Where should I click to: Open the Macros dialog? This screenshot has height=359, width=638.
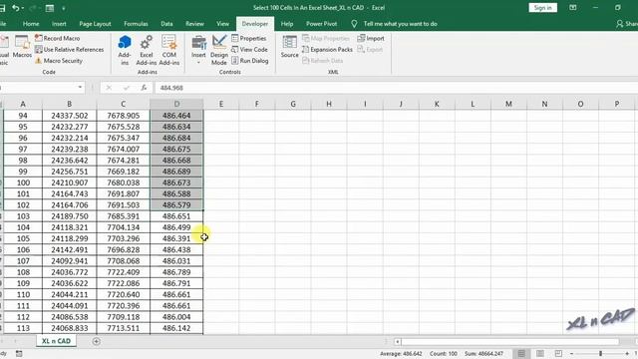[22, 47]
